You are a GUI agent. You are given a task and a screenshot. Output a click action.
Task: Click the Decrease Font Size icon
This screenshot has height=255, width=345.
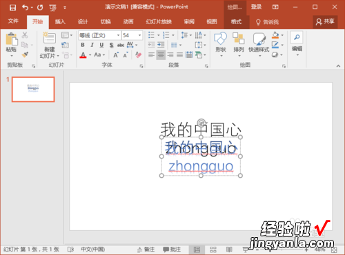click(x=126, y=55)
